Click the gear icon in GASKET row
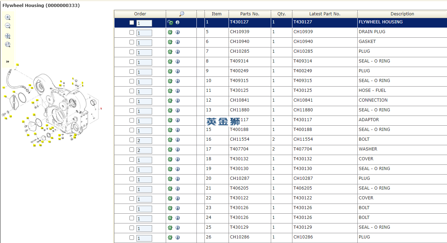447x243 pixels. pyautogui.click(x=170, y=42)
